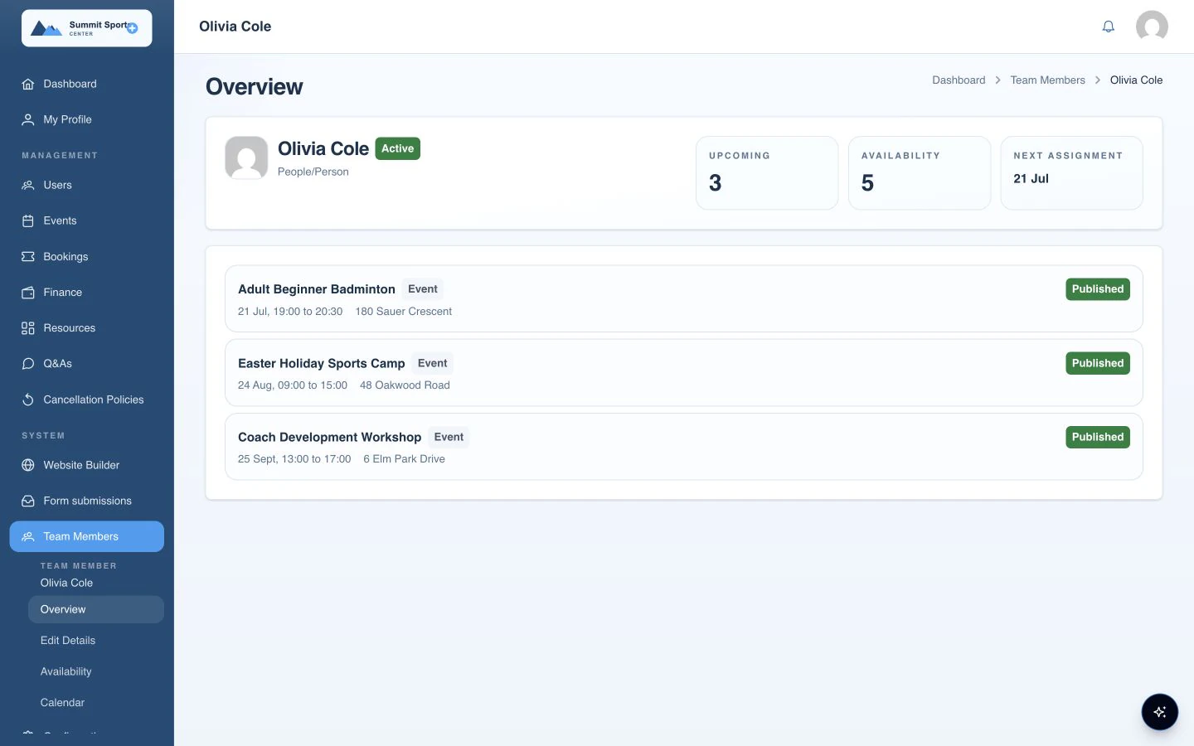Click the People/Person subtitle text

(x=313, y=172)
